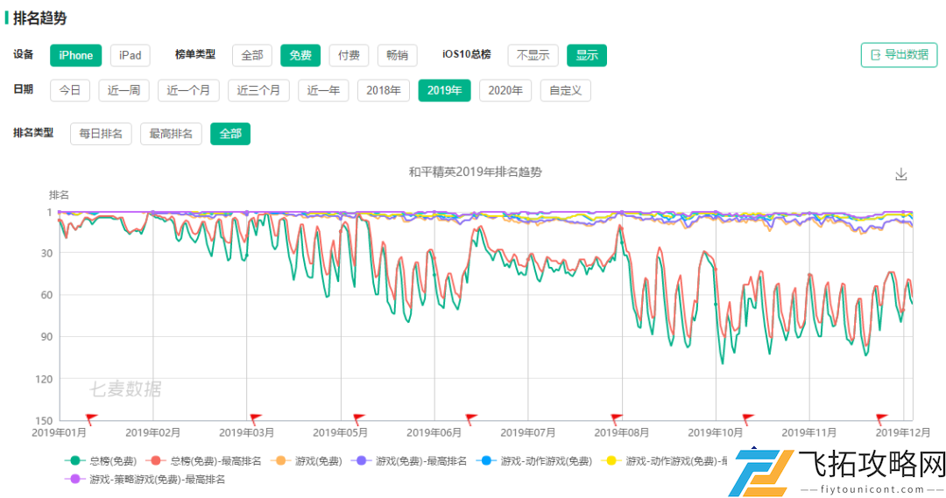Choose 最高排名 ranking type
This screenshot has width=946, height=498.
(171, 134)
